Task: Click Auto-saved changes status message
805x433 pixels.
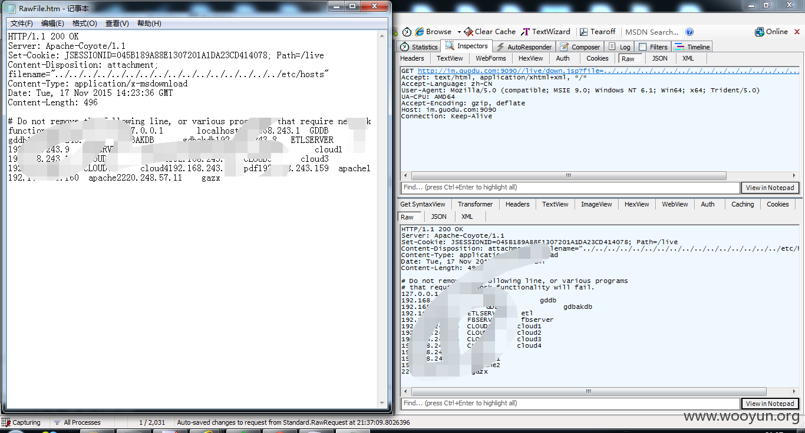Action: [x=293, y=422]
